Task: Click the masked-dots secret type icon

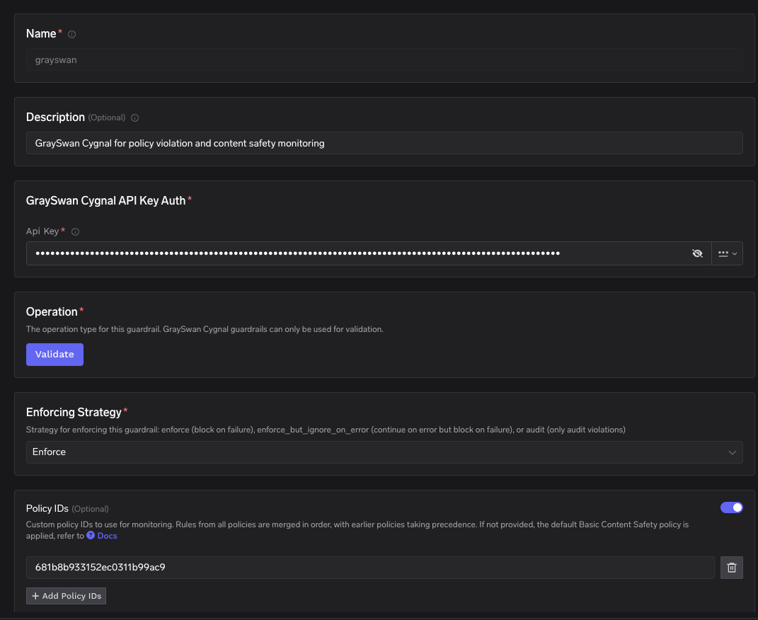Action: [723, 253]
